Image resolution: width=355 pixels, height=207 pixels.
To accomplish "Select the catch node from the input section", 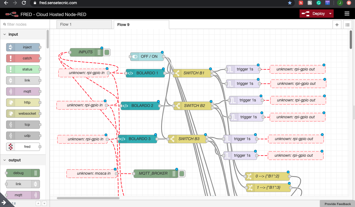I will (x=23, y=58).
